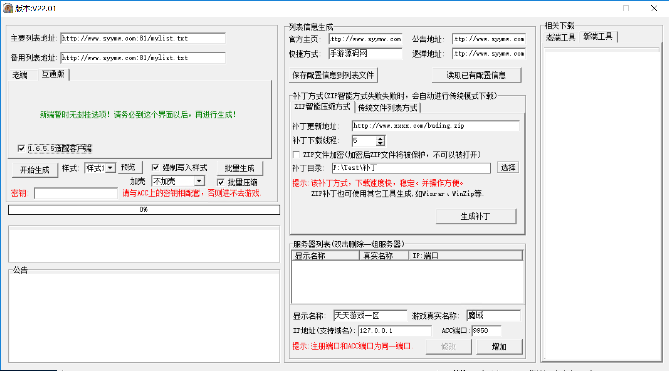Check the ZIP文件加密 option
Viewport: 669px width, 371px height.
pyautogui.click(x=296, y=155)
